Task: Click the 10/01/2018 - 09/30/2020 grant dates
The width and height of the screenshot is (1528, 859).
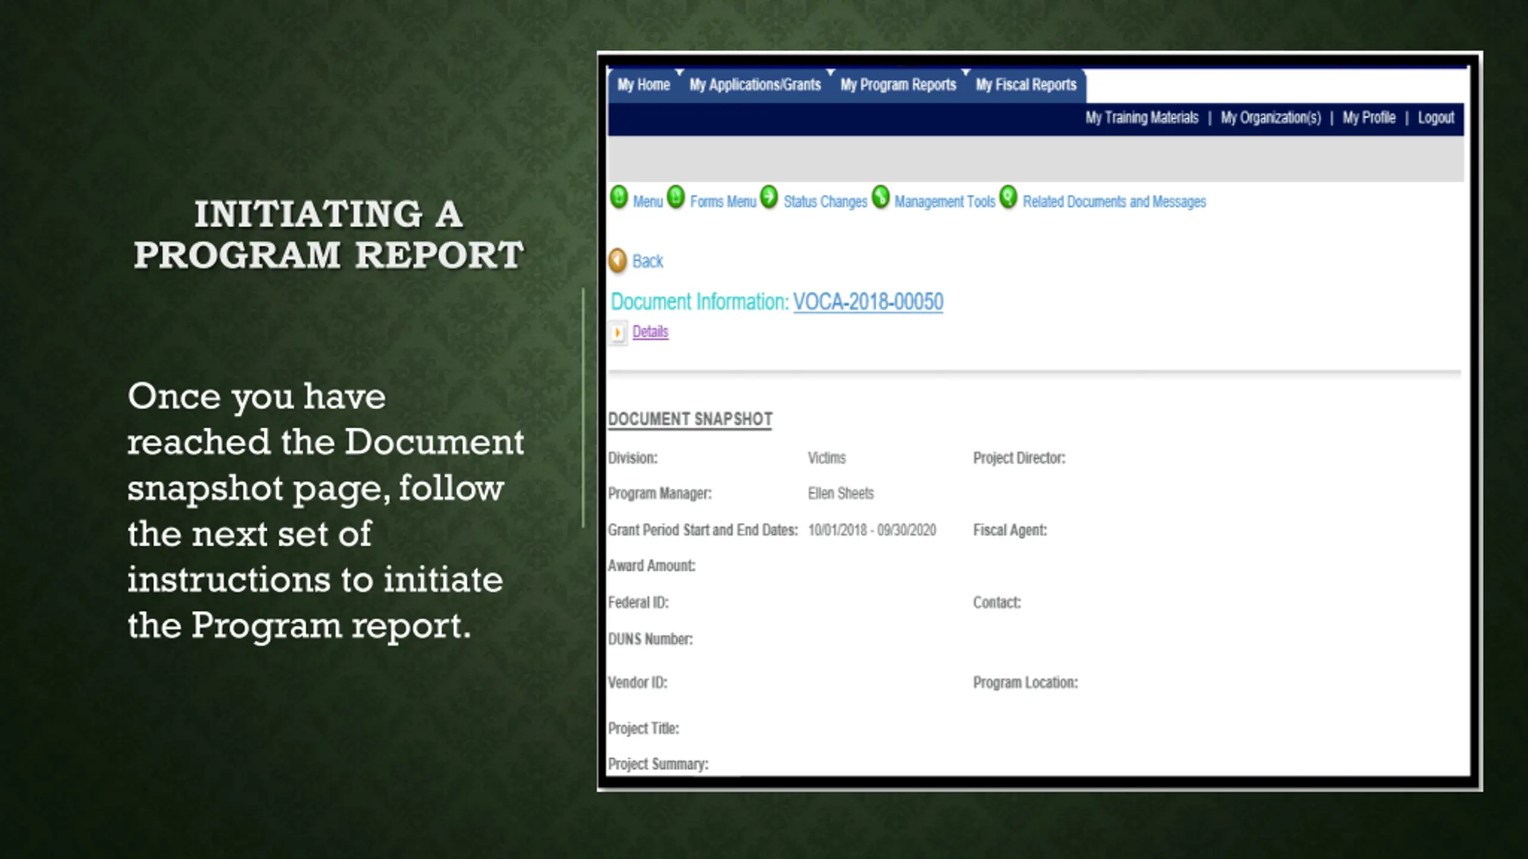Action: [x=871, y=530]
